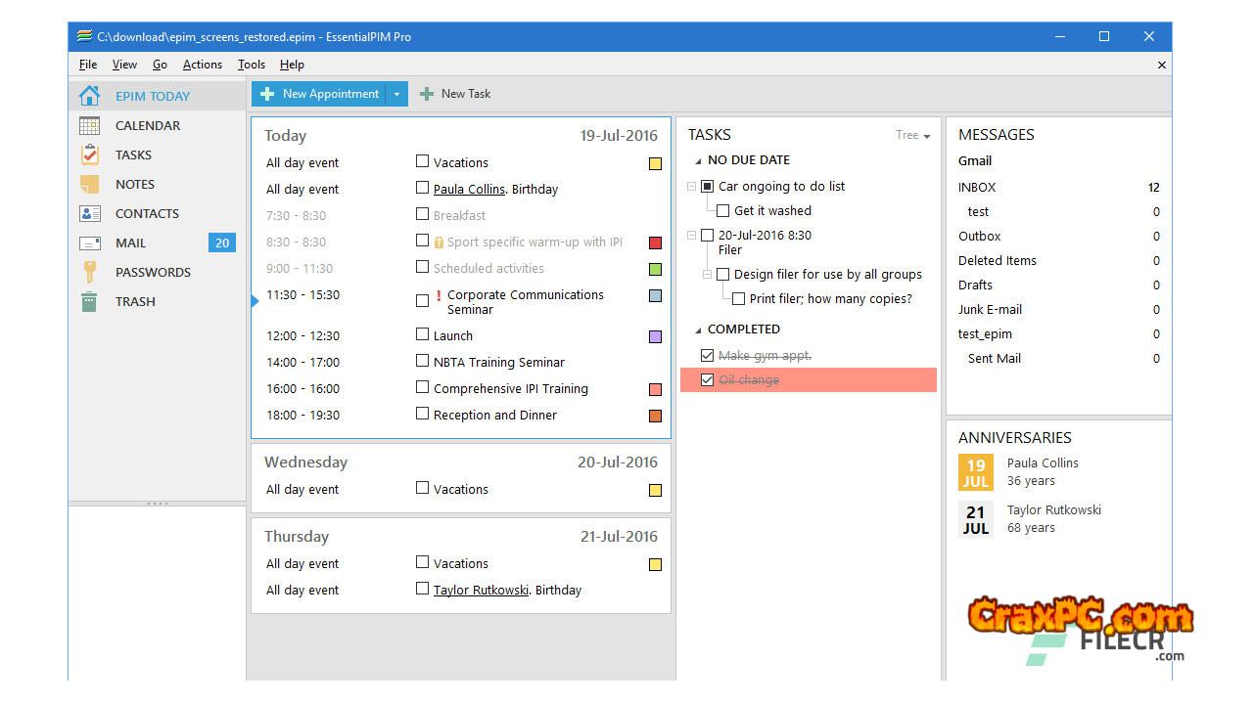This screenshot has height=704, width=1253.
Task: Mark 'Get it washed' task complete
Action: coord(722,210)
